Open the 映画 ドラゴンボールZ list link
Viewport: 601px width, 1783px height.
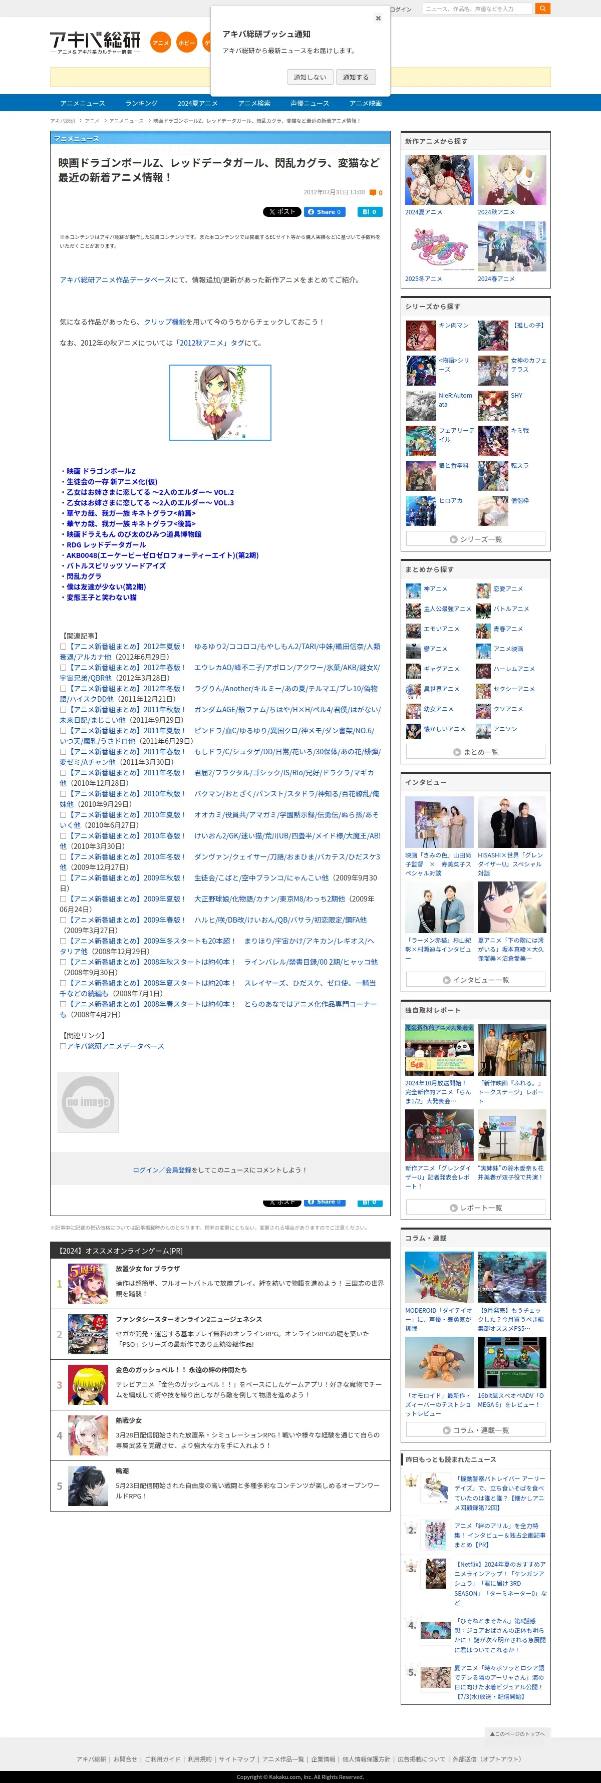coord(101,471)
